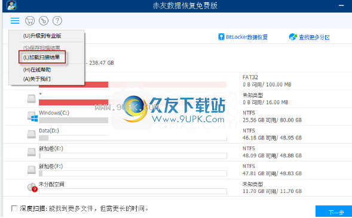
Task: Select (U)升级到专业版 menu entry
Action: [42, 36]
